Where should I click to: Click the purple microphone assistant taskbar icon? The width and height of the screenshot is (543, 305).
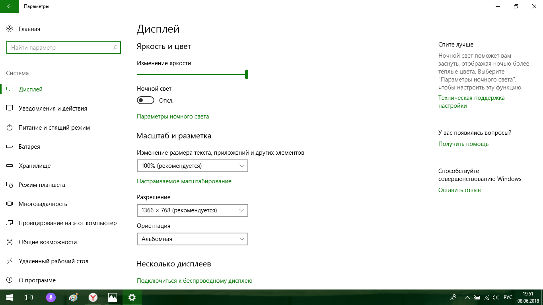point(51,297)
